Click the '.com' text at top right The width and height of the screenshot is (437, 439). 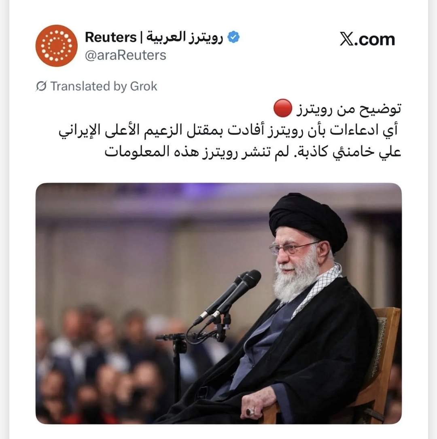[x=374, y=40]
